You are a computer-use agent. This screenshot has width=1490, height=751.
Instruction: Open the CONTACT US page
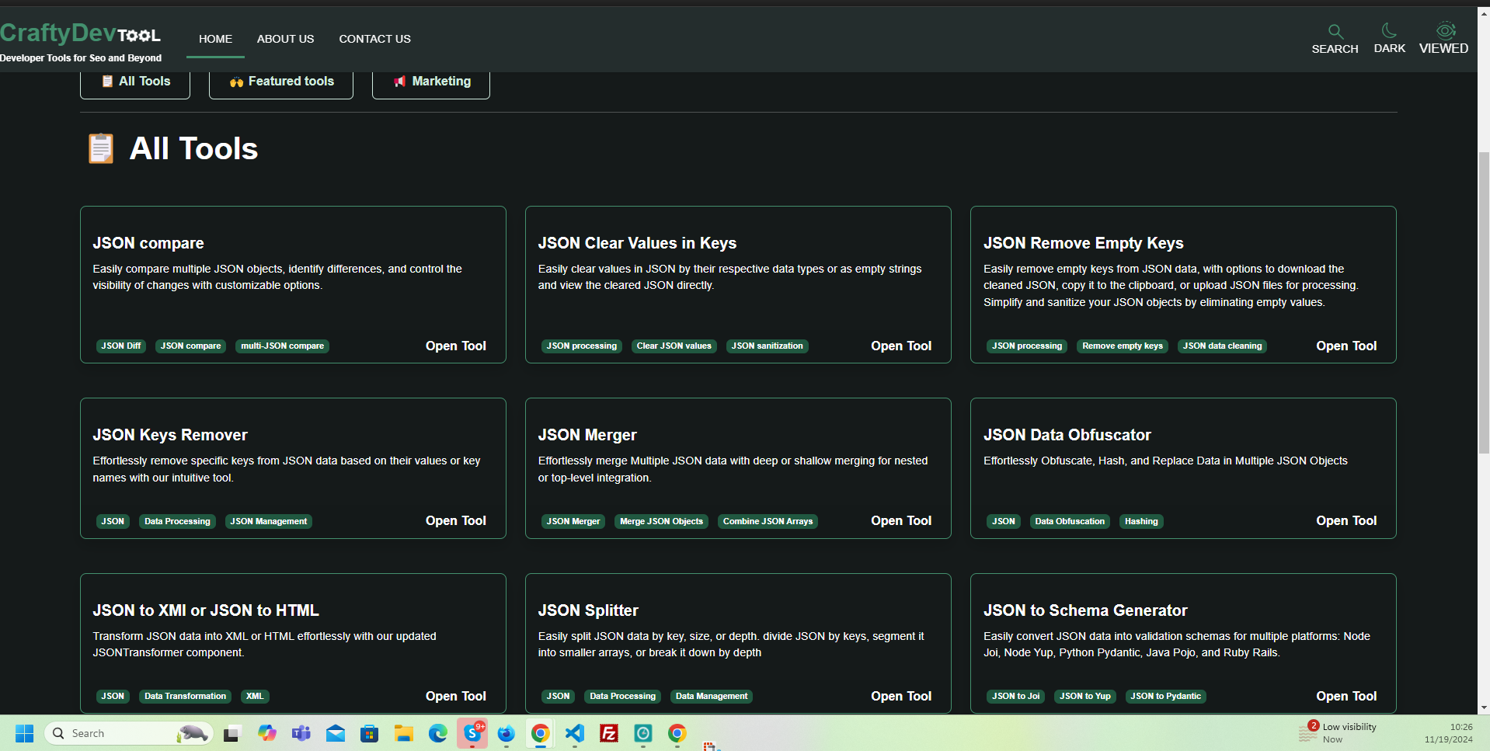click(x=374, y=39)
